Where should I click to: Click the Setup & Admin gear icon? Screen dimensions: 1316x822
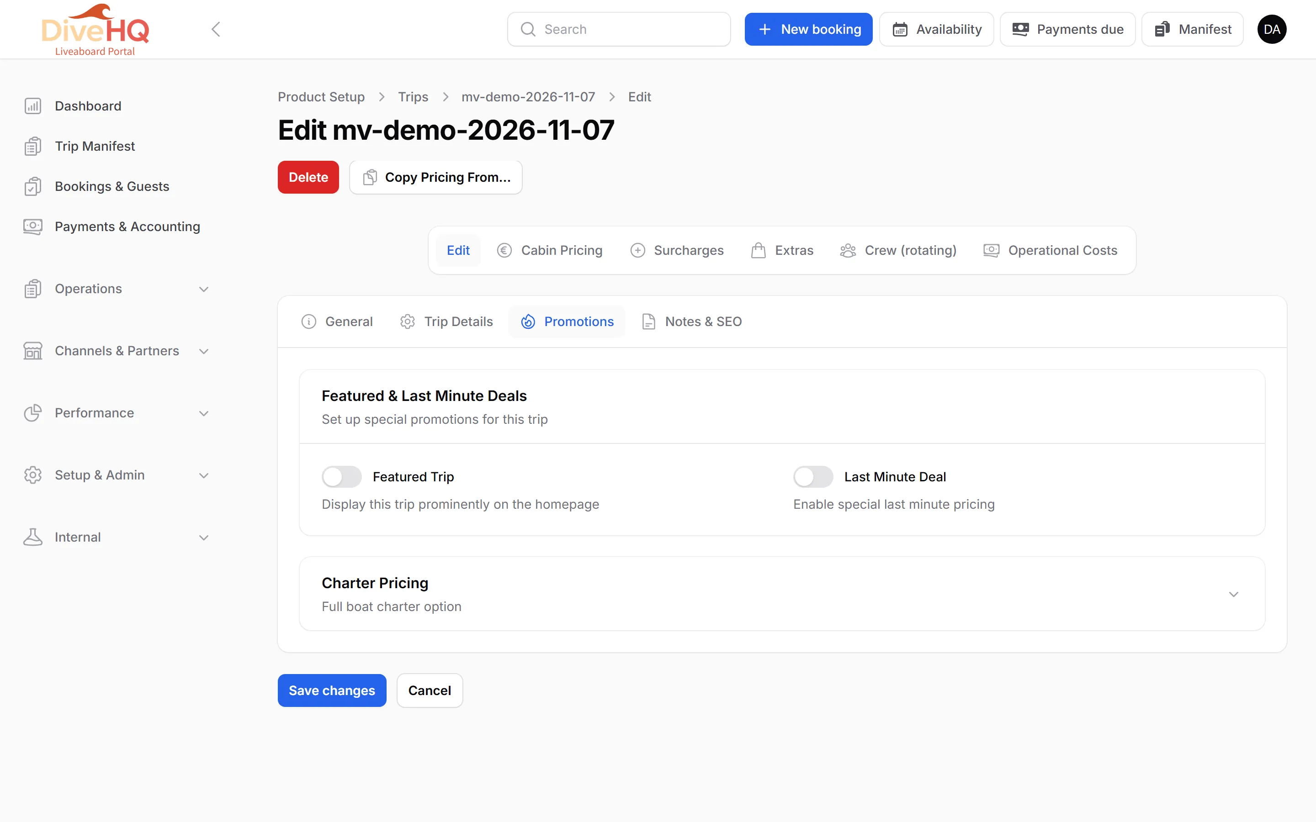coord(32,474)
